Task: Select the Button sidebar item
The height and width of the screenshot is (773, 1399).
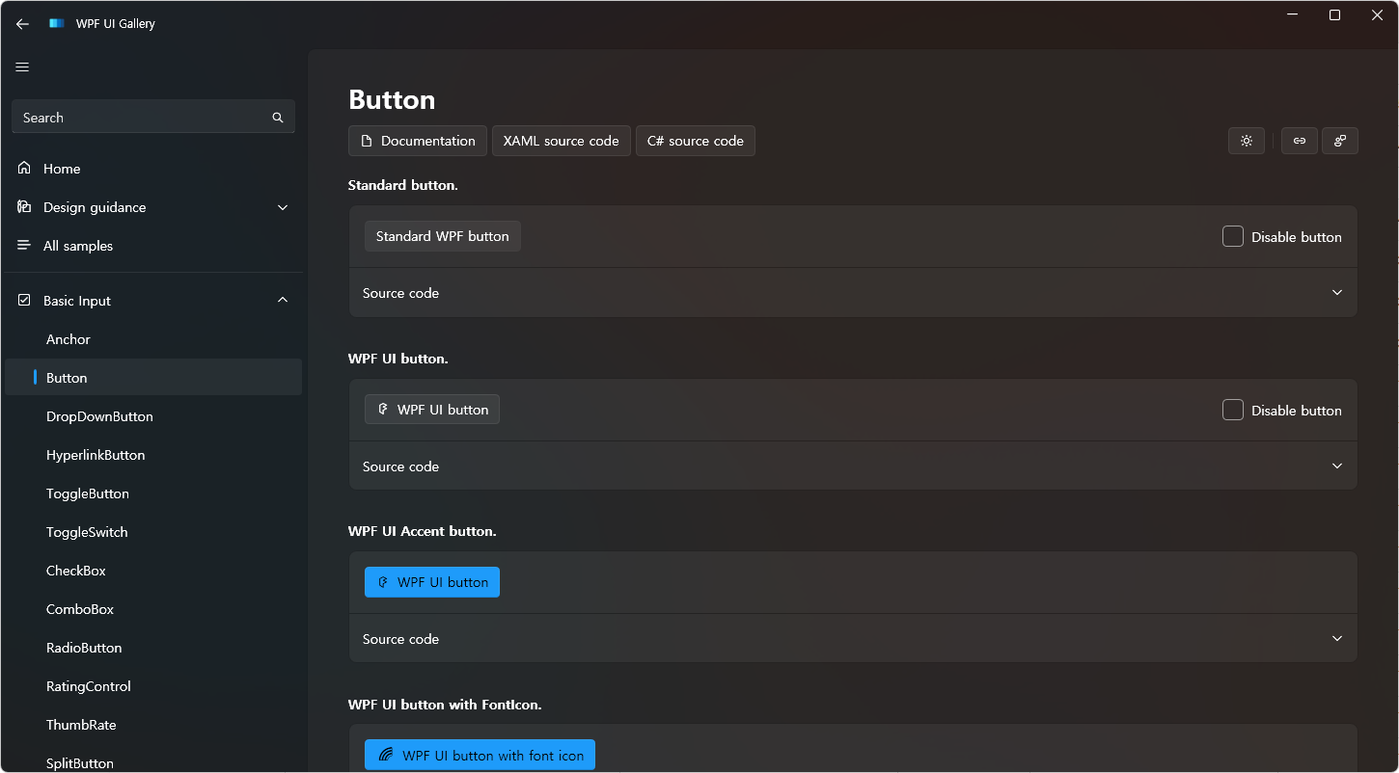Action: coord(153,378)
